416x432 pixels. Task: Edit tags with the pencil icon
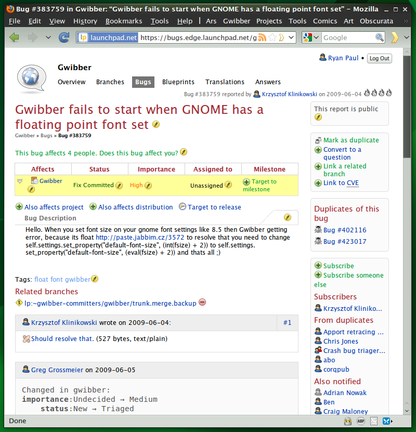click(95, 279)
